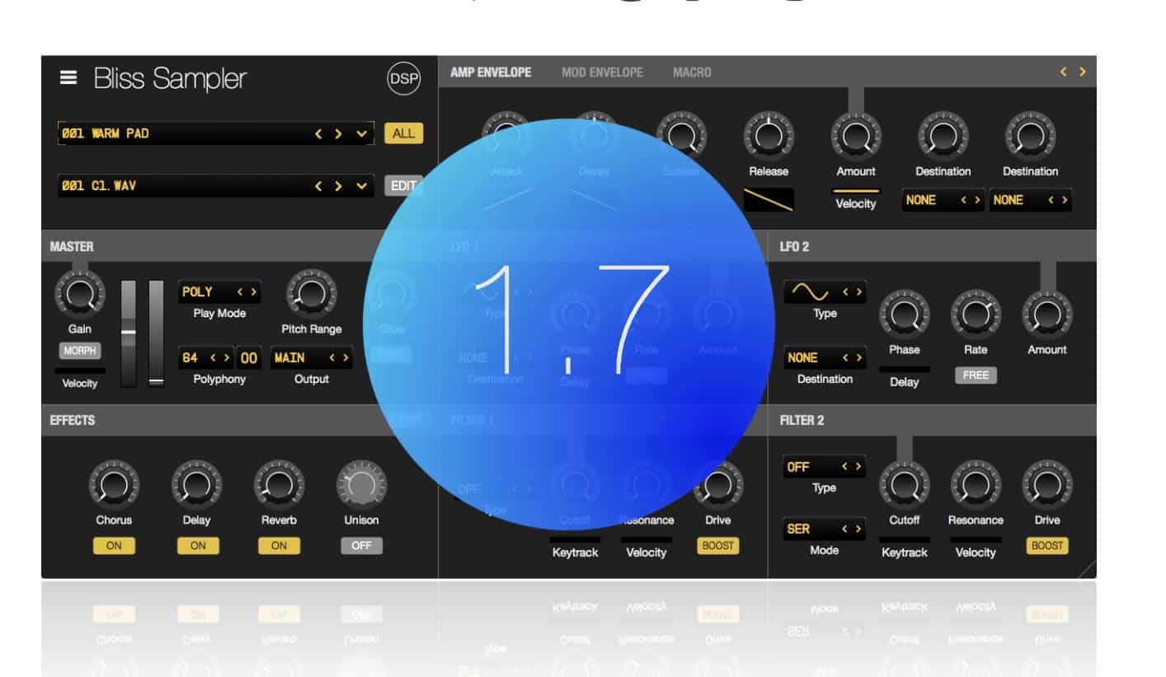Click the Filter 1 Velocity bar
The image size is (1166, 677).
(646, 540)
